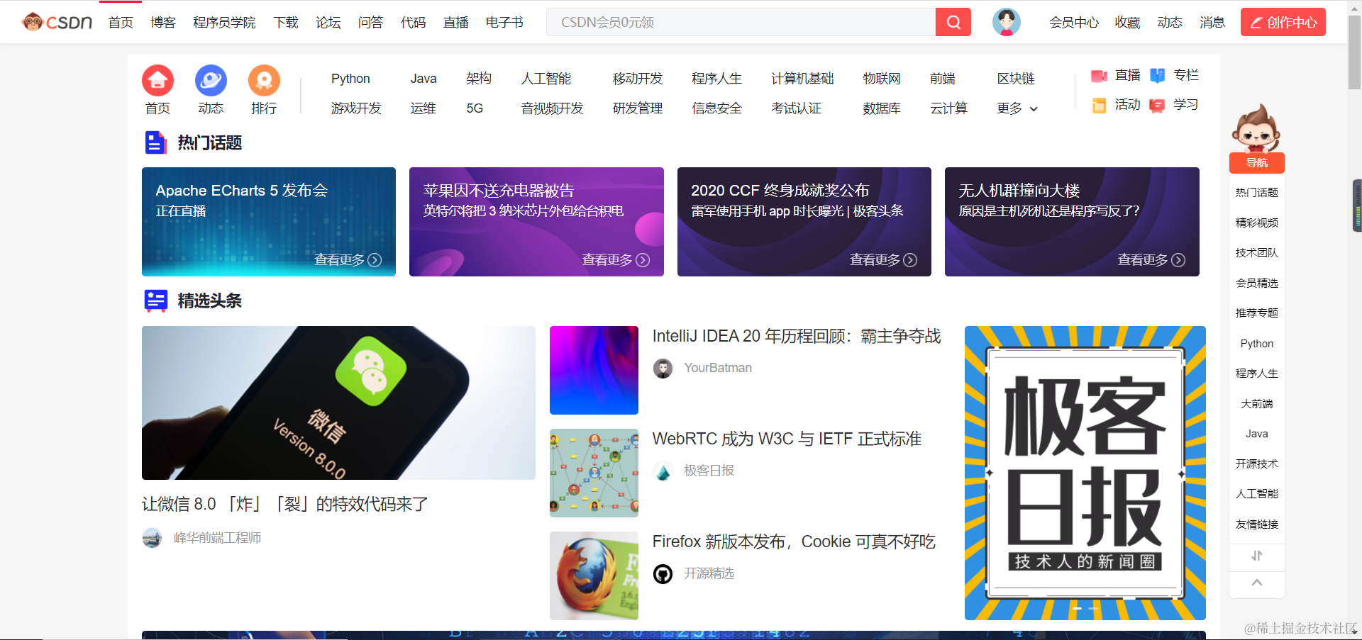Click the red 首页 house icon
The width and height of the screenshot is (1362, 640).
click(157, 81)
